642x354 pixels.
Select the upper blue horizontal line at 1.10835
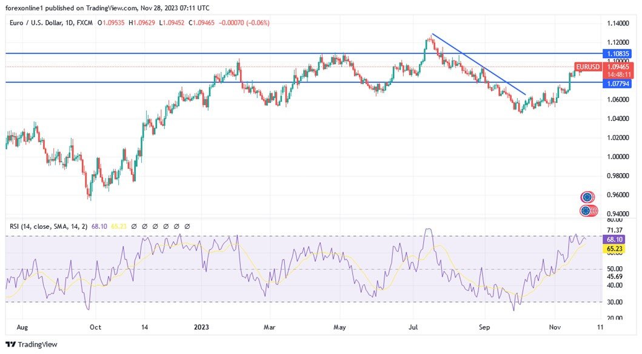click(x=303, y=53)
